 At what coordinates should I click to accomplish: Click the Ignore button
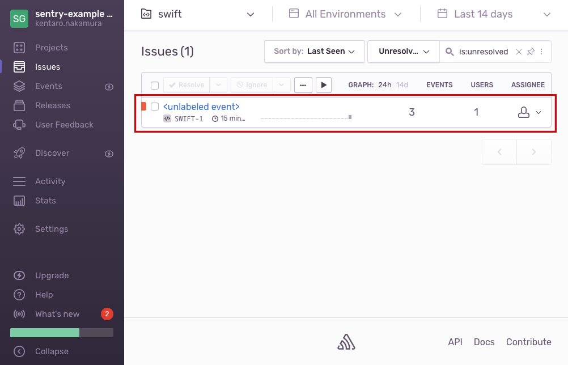tap(252, 85)
